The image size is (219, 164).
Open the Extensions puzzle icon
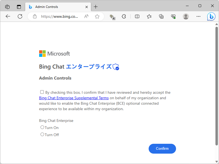click(x=124, y=16)
